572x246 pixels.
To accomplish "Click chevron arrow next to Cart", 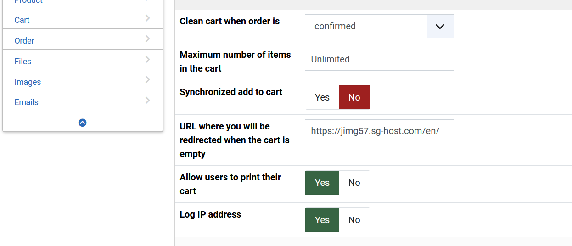I will click(x=147, y=18).
